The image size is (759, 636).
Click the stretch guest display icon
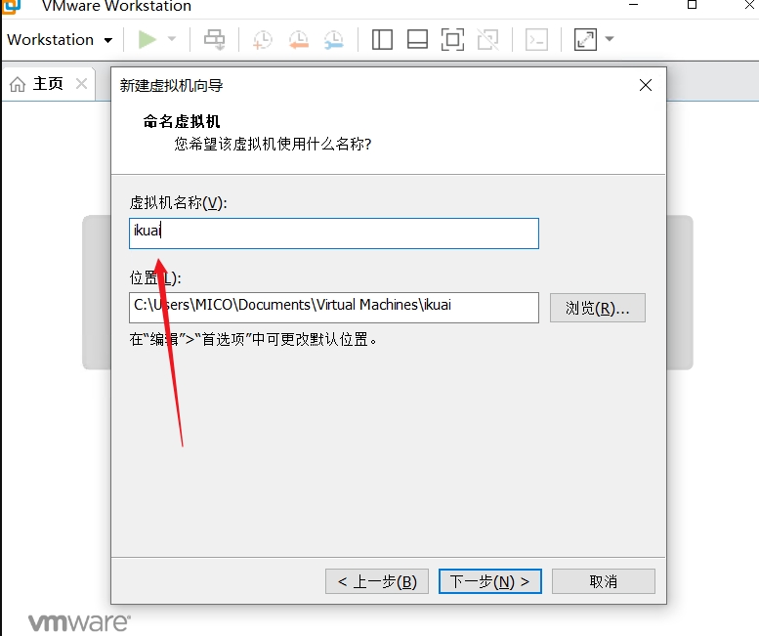point(585,40)
